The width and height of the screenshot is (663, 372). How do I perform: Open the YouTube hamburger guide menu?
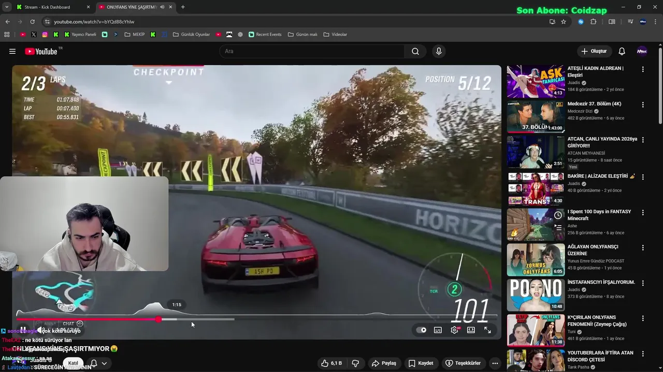click(x=12, y=51)
